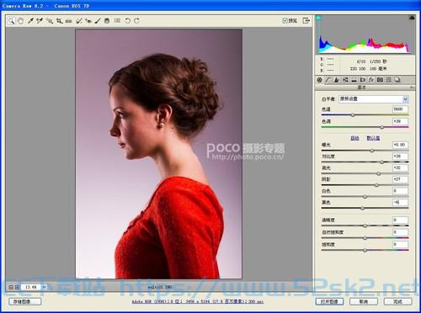The width and height of the screenshot is (421, 313).
Task: Click the Temperature slider handle
Action: pyautogui.click(x=353, y=114)
